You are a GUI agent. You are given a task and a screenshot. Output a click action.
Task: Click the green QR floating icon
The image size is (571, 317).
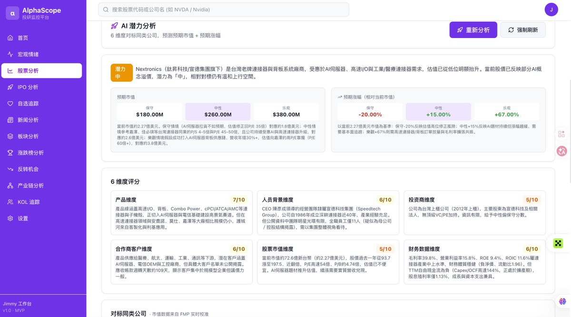558,243
